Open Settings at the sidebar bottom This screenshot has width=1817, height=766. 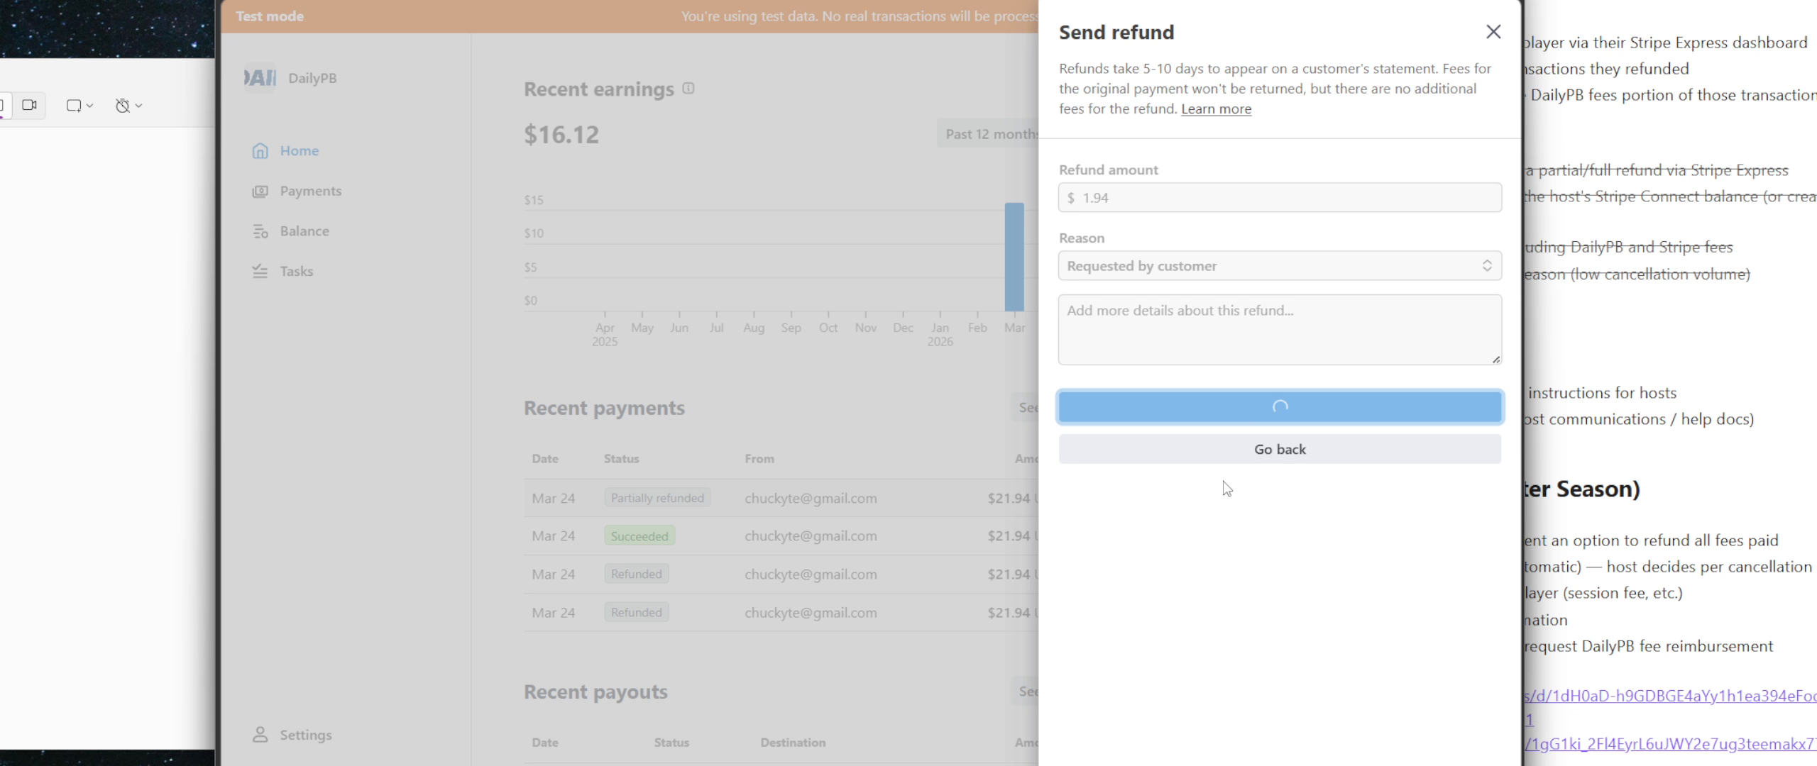click(305, 735)
